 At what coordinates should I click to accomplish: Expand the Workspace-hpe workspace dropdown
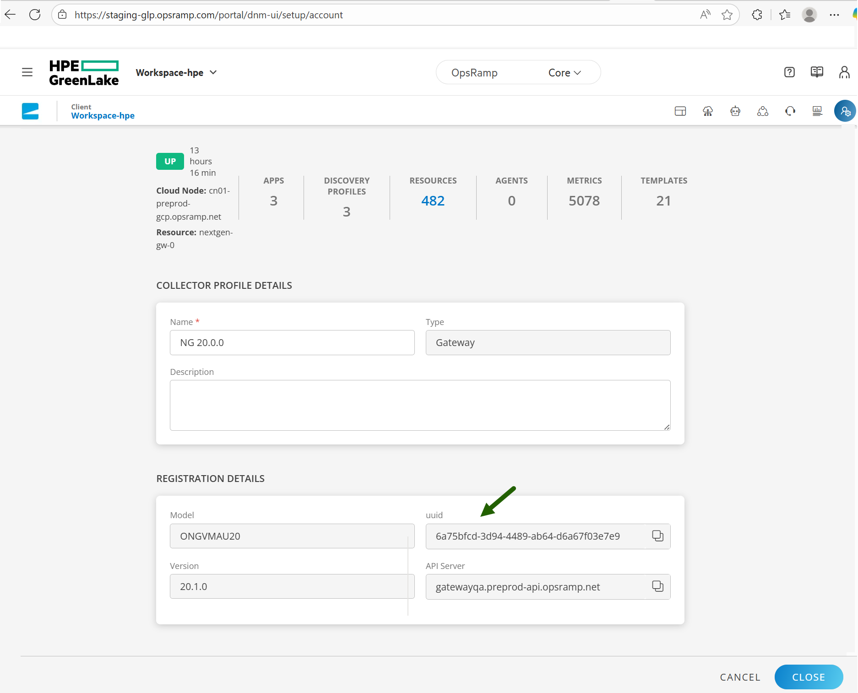click(x=176, y=72)
